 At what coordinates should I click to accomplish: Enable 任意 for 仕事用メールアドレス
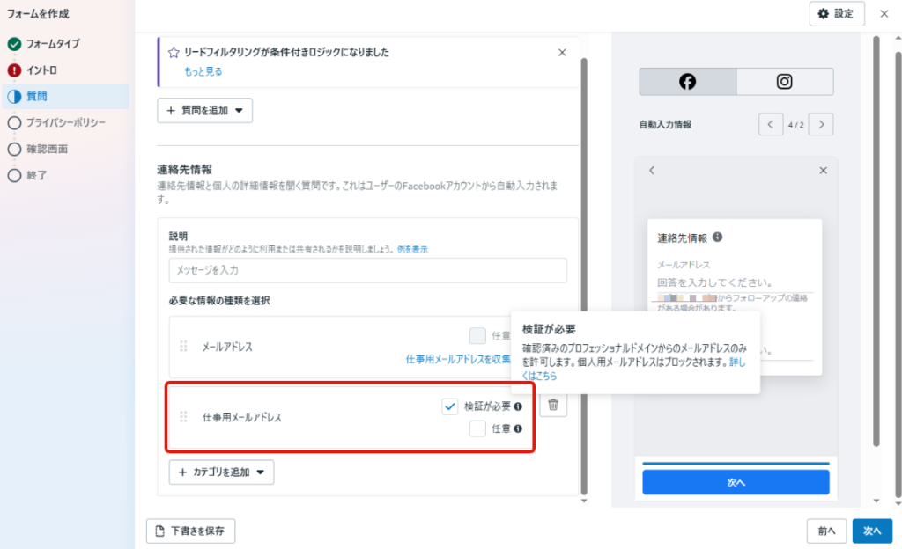[x=478, y=428]
